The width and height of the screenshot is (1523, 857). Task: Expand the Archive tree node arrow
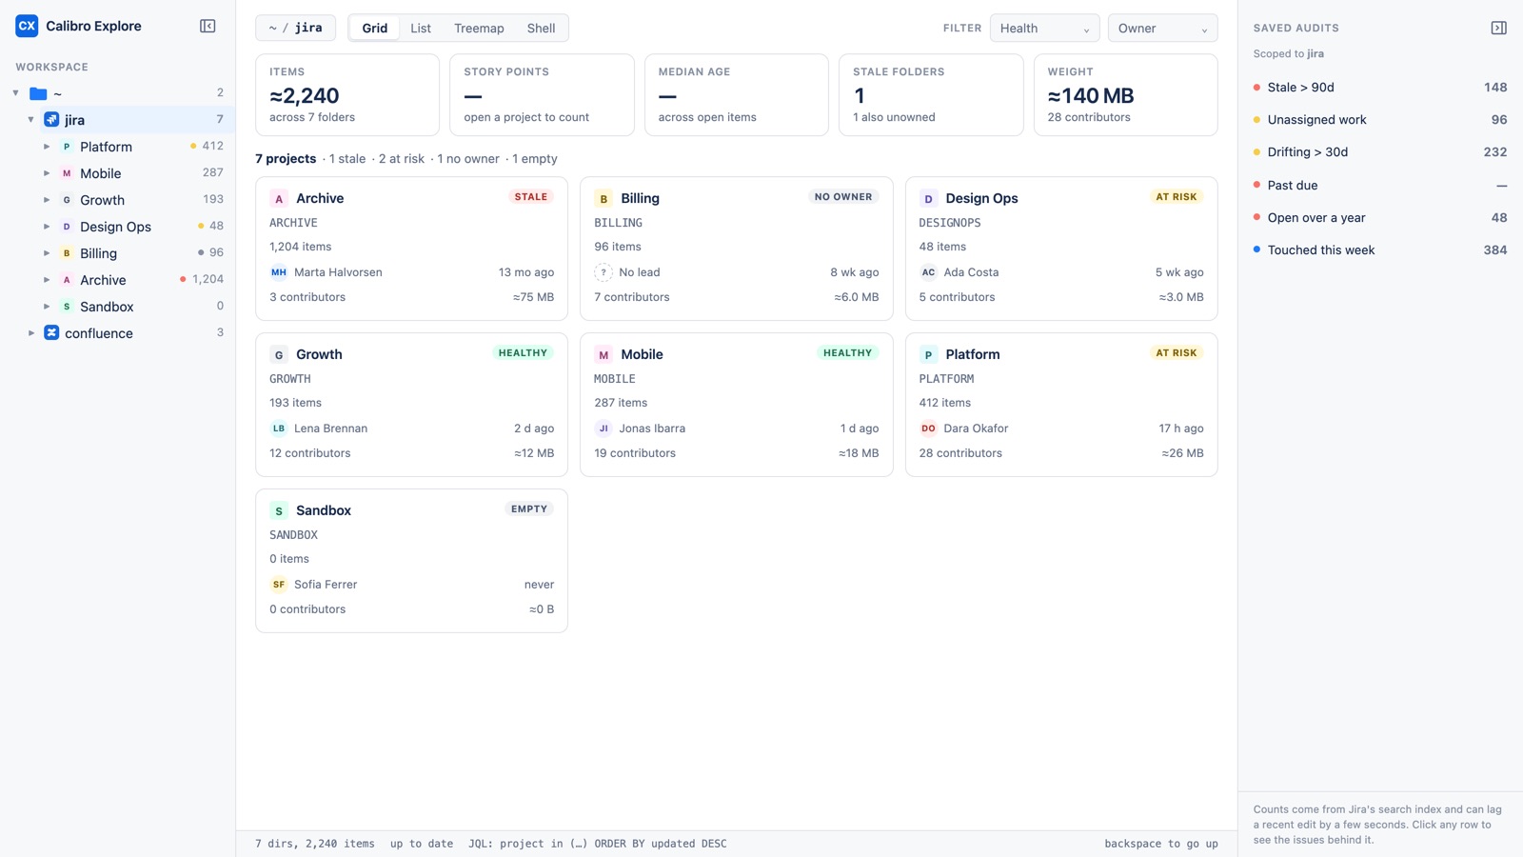(x=47, y=280)
